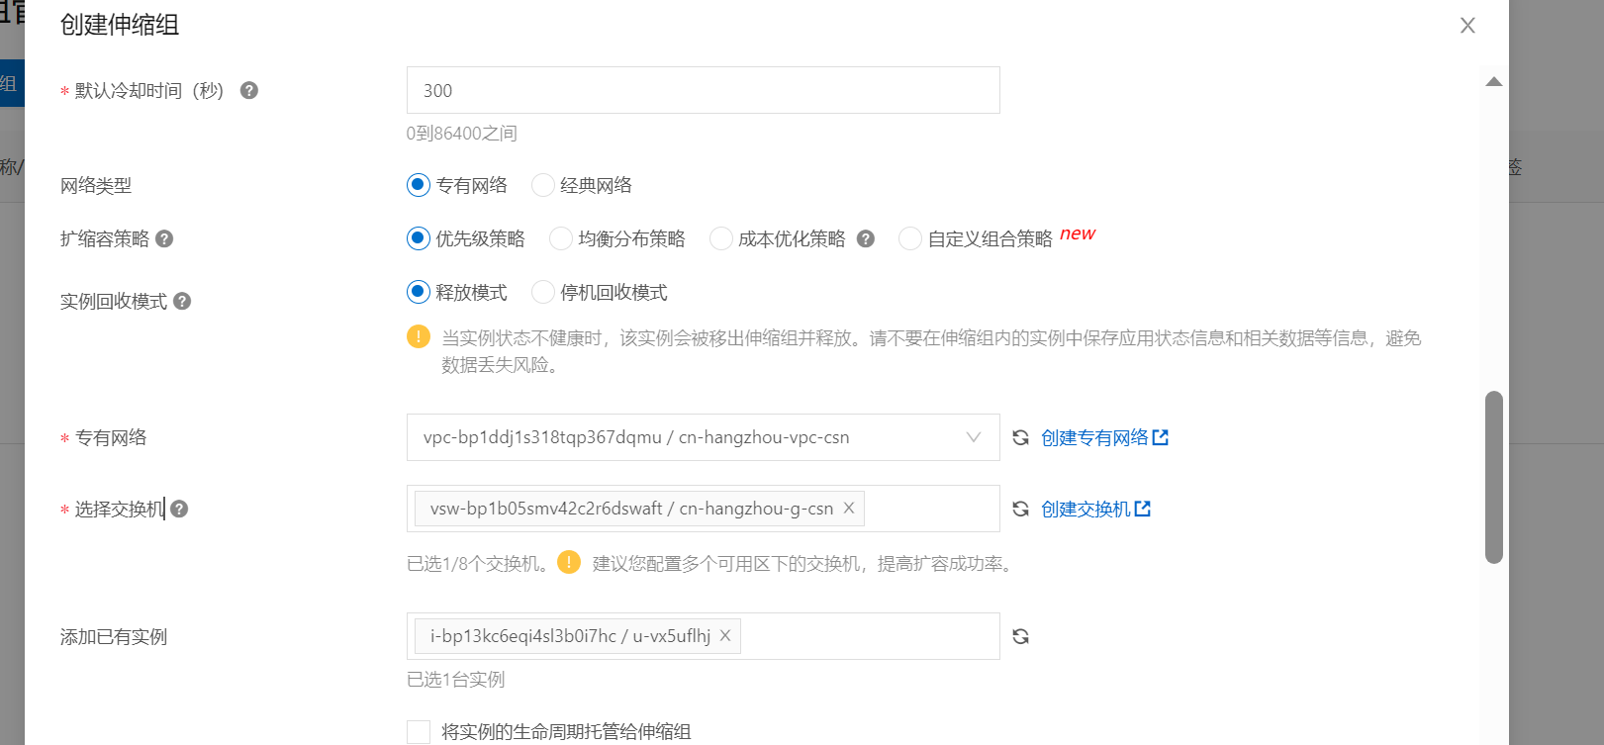Image resolution: width=1604 pixels, height=745 pixels.
Task: Select 专有网络 network type
Action: [419, 185]
